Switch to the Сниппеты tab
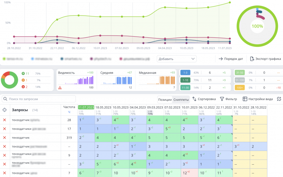 181,100
